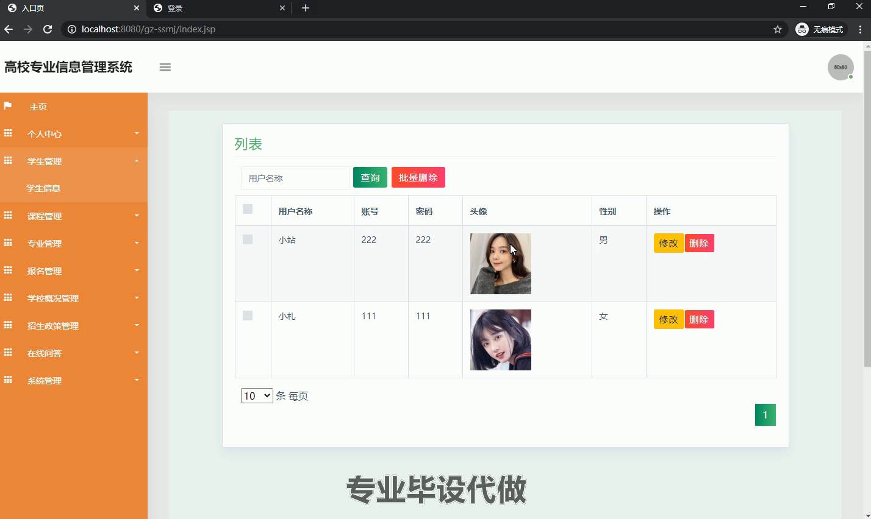Click the site info icon in address bar
Viewport: 871px width, 519px height.
coord(71,29)
